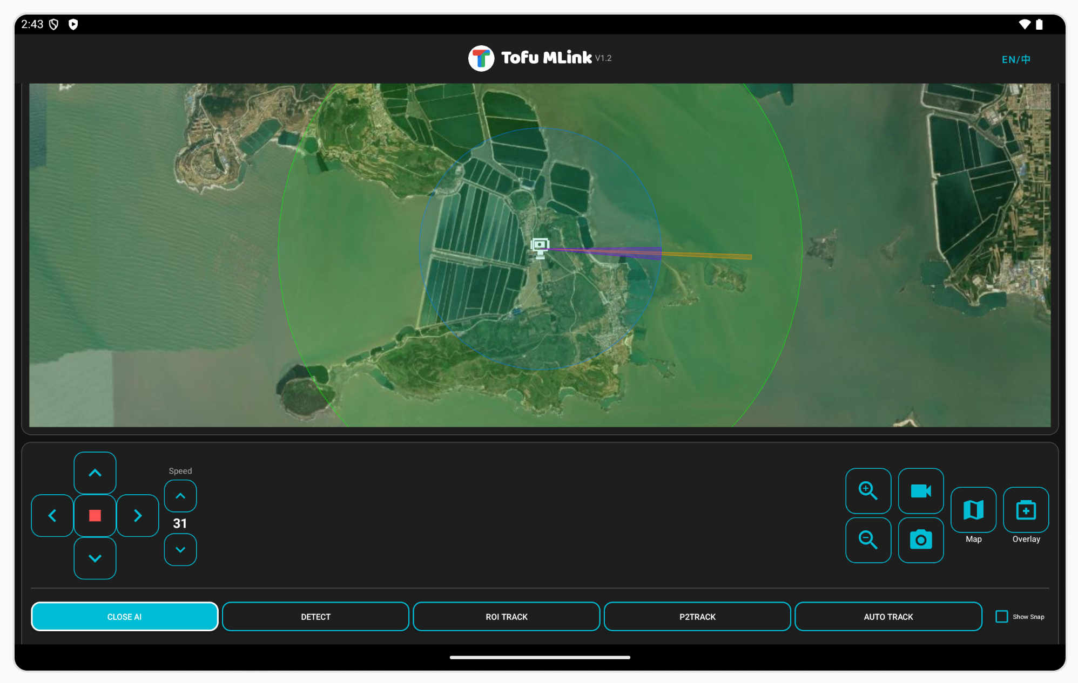
Task: Decrease Speed with the down chevron
Action: (180, 550)
